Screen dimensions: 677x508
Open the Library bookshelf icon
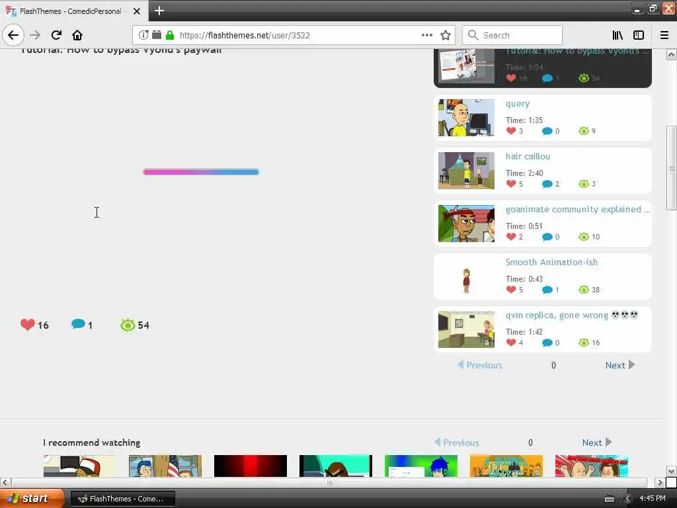(x=617, y=35)
